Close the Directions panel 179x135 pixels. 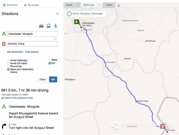point(57,14)
